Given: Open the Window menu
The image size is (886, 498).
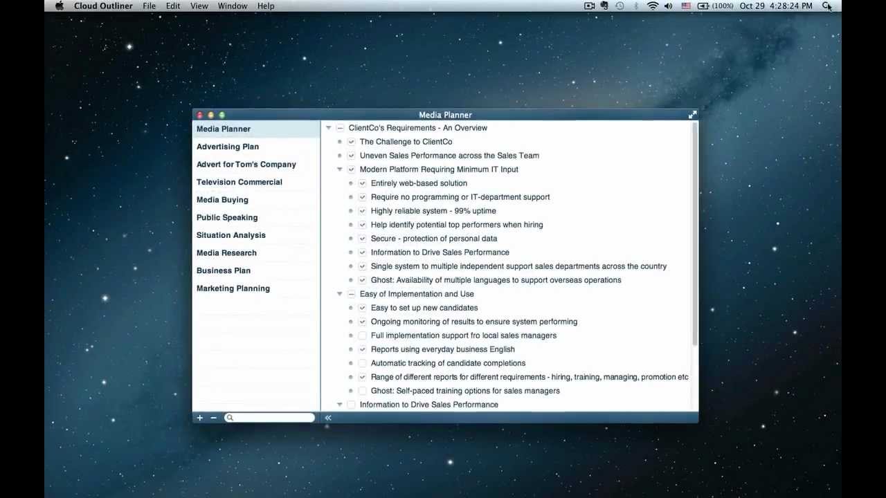Looking at the screenshot, I should pos(233,6).
